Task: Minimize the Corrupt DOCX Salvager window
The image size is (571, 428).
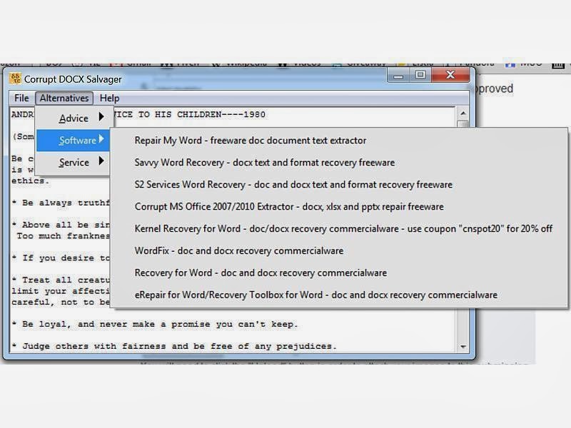Action: [398, 76]
